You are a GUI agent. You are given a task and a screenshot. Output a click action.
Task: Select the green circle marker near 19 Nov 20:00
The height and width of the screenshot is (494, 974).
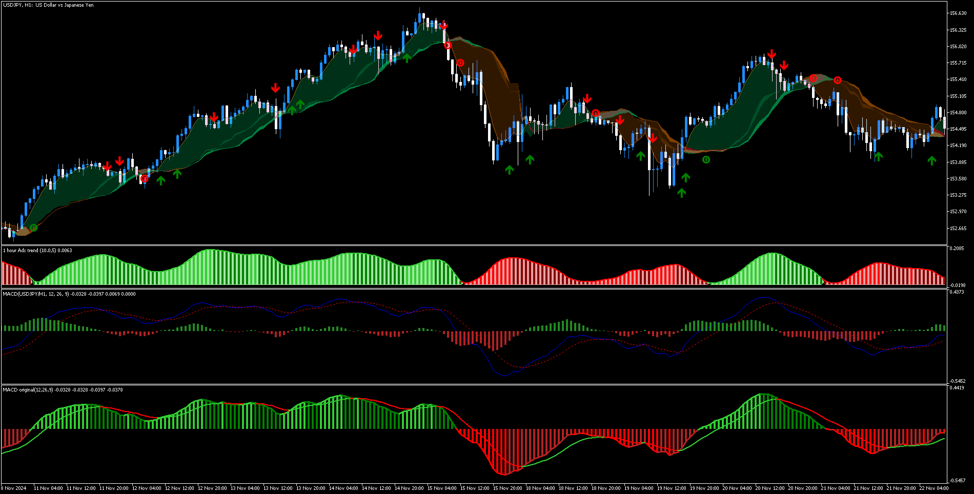pos(706,160)
